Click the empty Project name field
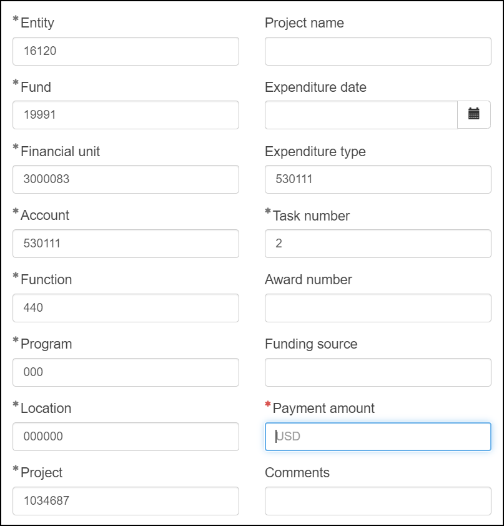Image resolution: width=504 pixels, height=526 pixels. click(x=378, y=51)
